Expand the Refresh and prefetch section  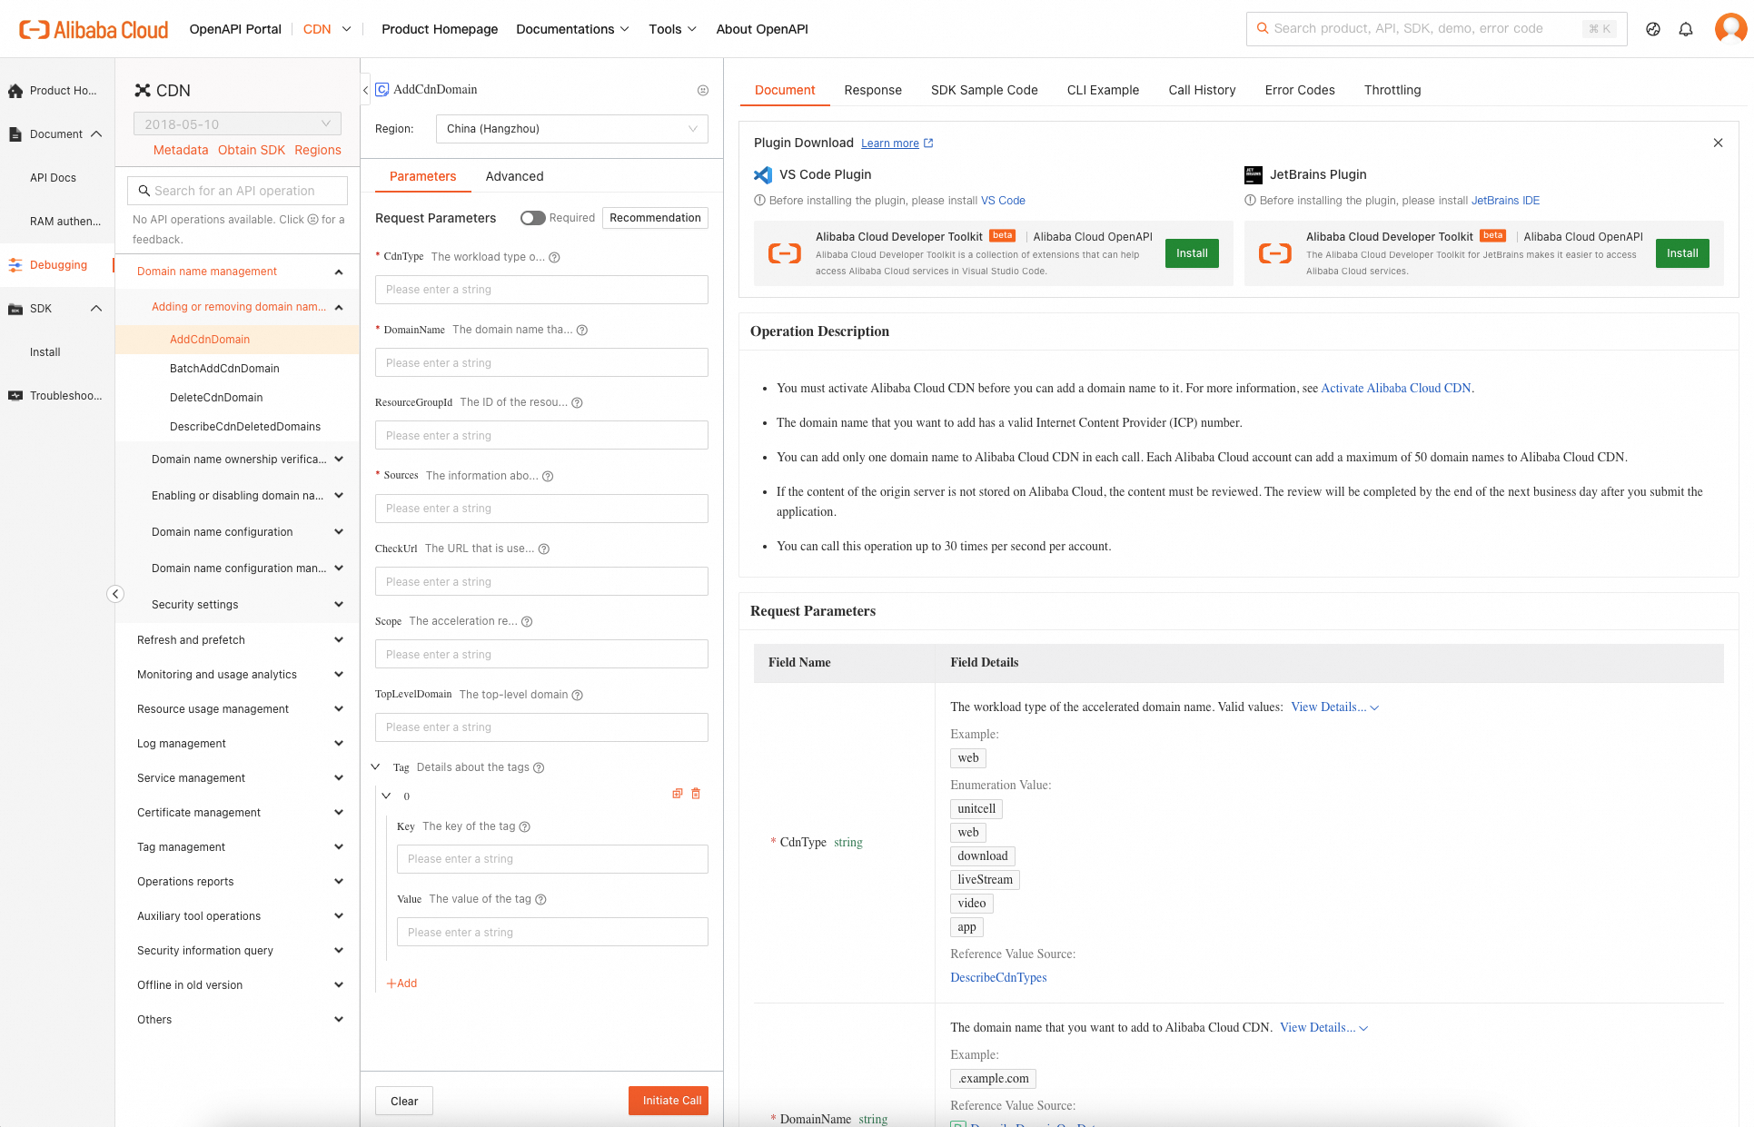coord(239,640)
